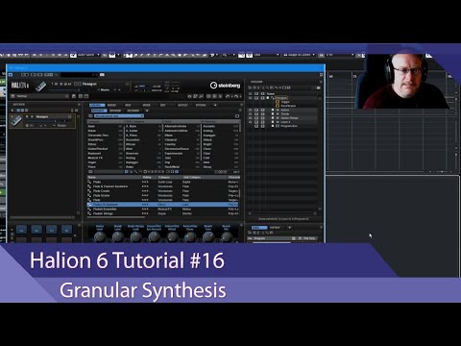Screen dimensions: 461x346
Task: Mute Program-Bus in program tree
Action: [x=256, y=126]
